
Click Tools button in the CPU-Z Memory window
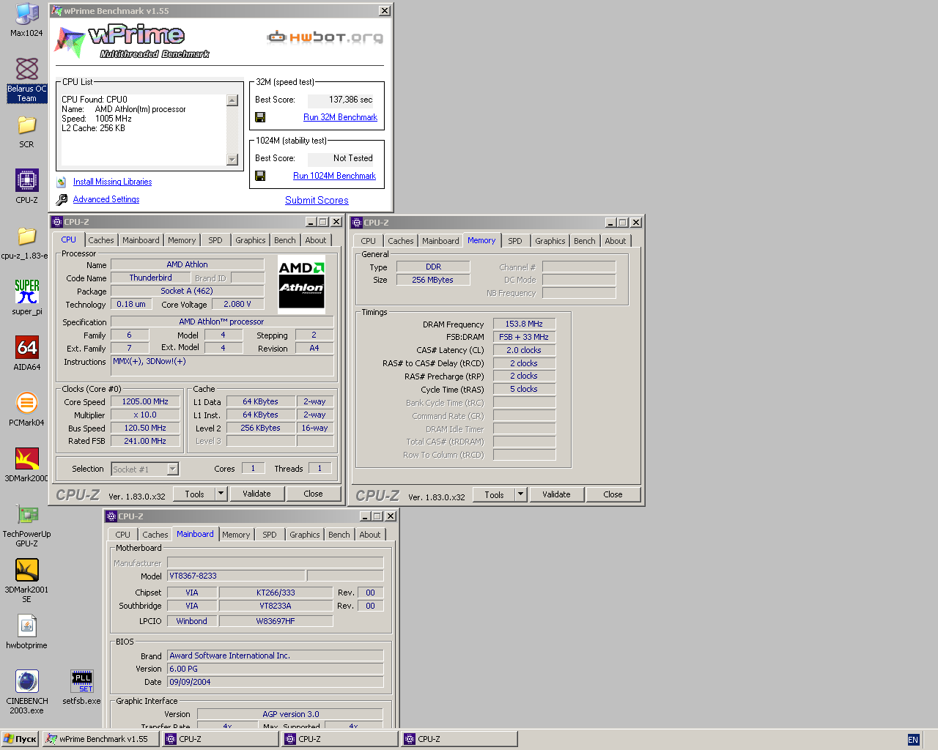coord(494,494)
